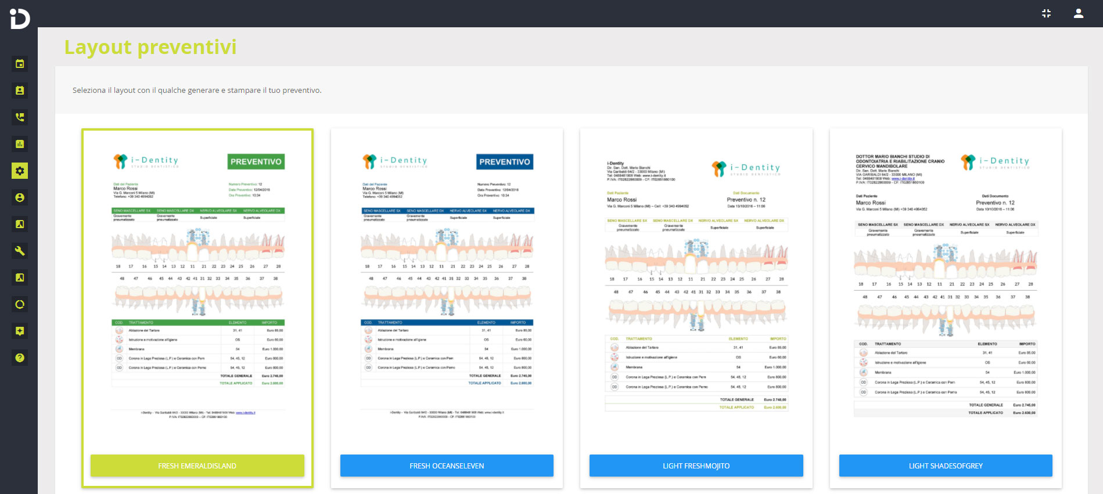
Task: Exit fullscreen using the top bar icon
Action: [x=1046, y=13]
